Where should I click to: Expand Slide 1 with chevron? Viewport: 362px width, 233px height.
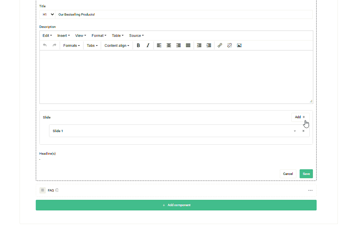[295, 131]
